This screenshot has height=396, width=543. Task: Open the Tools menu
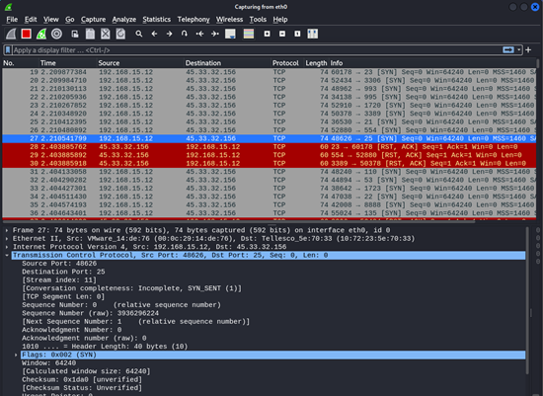(258, 20)
